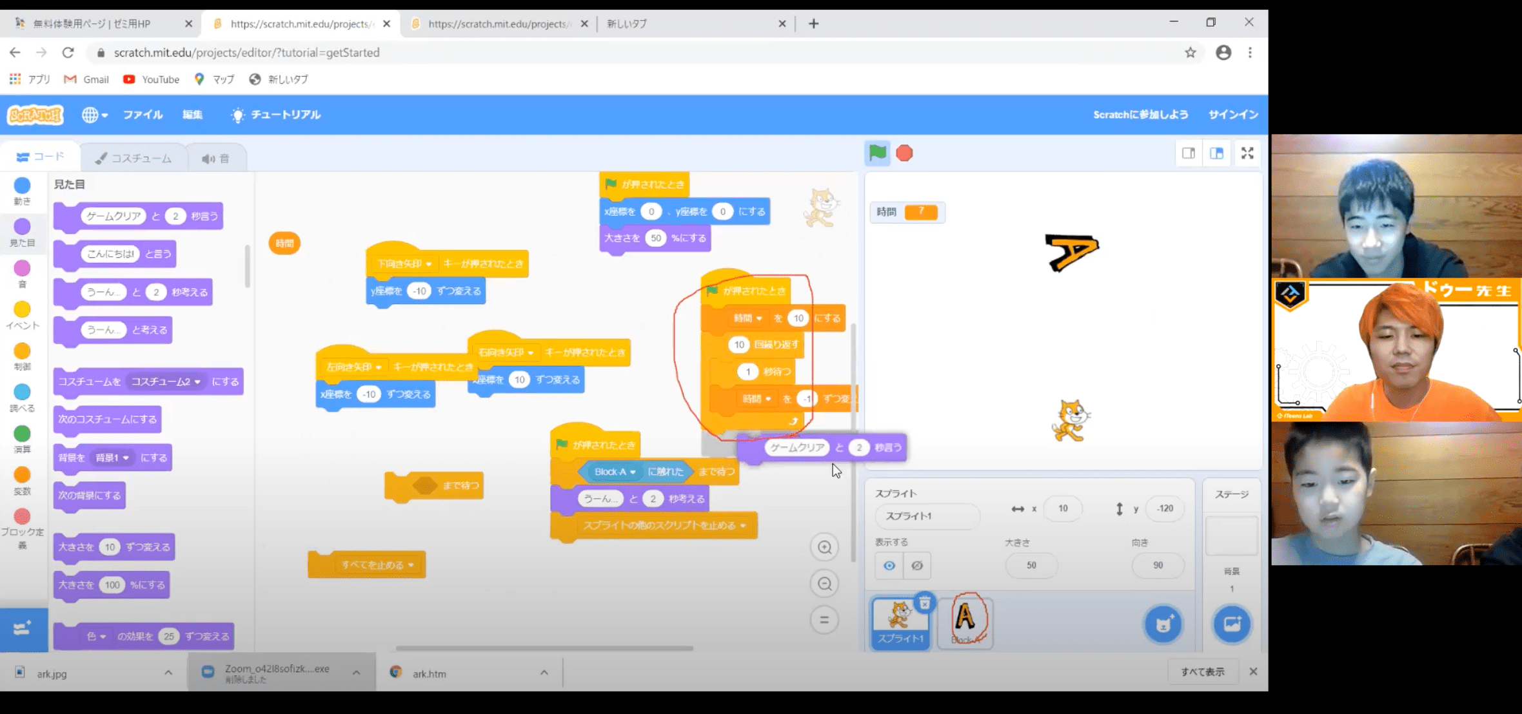Expand the ark.jpg download options chevron
This screenshot has height=714, width=1522.
[x=168, y=672]
